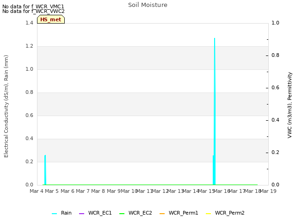Click the Mar 4 x-axis tick label
The width and height of the screenshot is (296, 222).
[x=37, y=191]
